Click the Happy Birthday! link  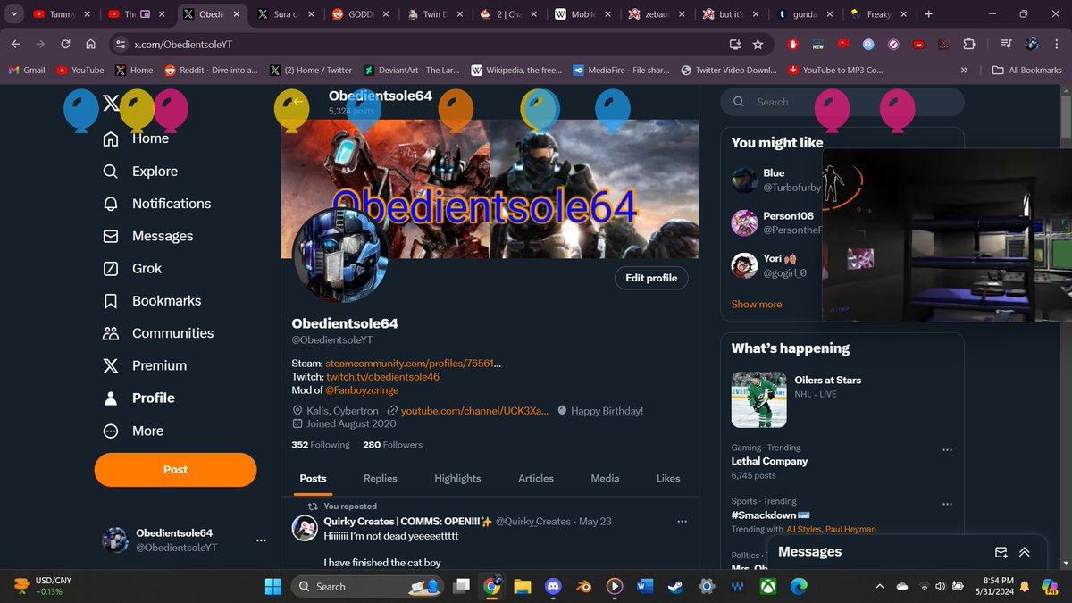(x=607, y=411)
